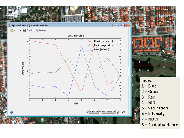Open the Options menu
Screen dimensions: 184x138
(x=42, y=30)
